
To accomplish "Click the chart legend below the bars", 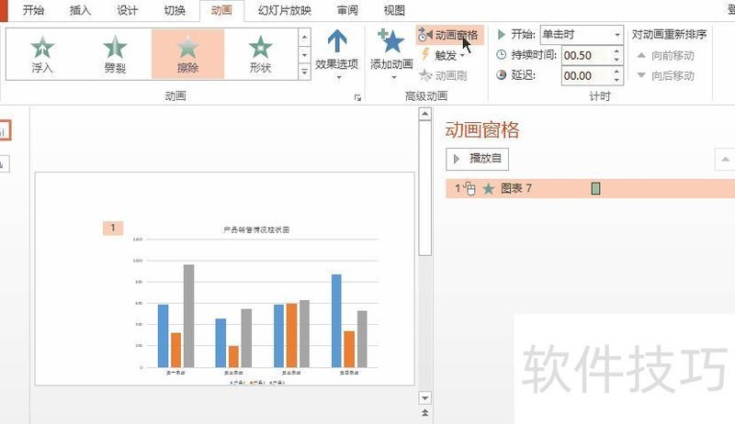I will 257,383.
